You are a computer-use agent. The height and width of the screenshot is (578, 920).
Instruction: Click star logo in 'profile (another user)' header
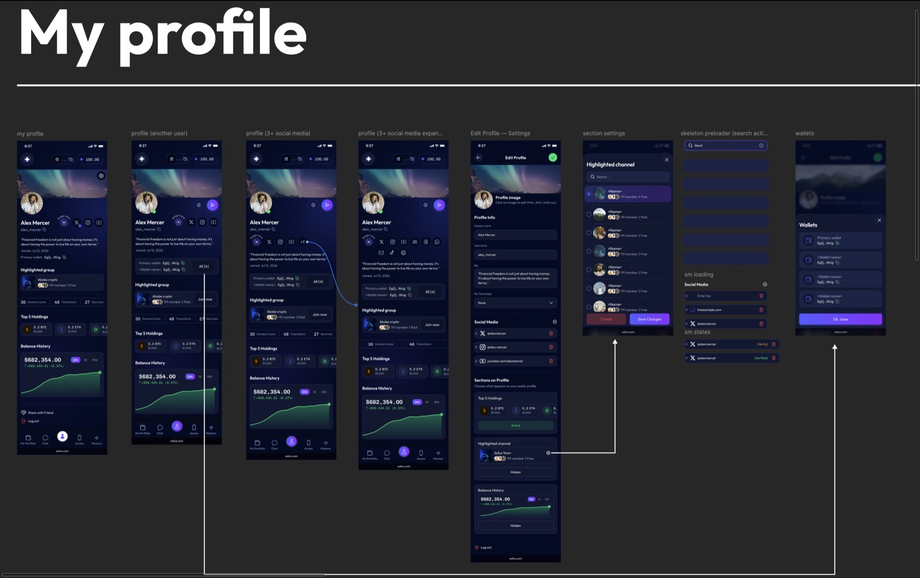(142, 159)
